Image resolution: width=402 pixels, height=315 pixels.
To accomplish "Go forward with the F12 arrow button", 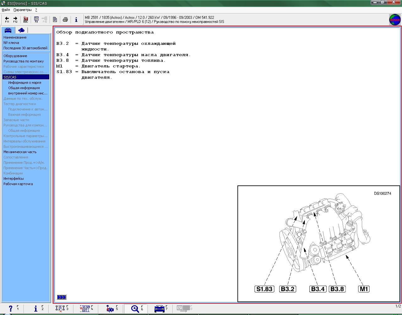I will (15, 19).
